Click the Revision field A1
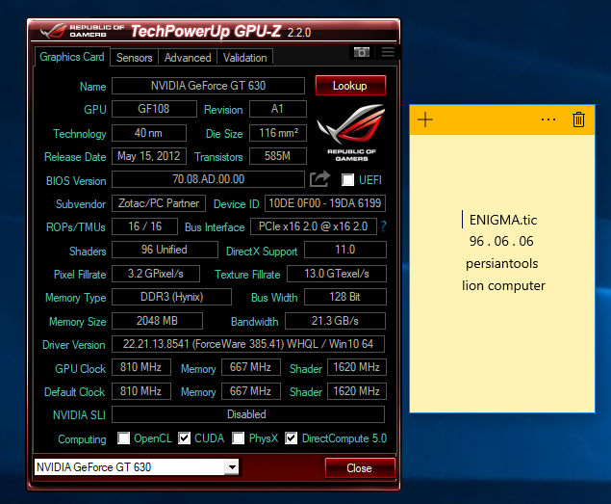 click(277, 109)
